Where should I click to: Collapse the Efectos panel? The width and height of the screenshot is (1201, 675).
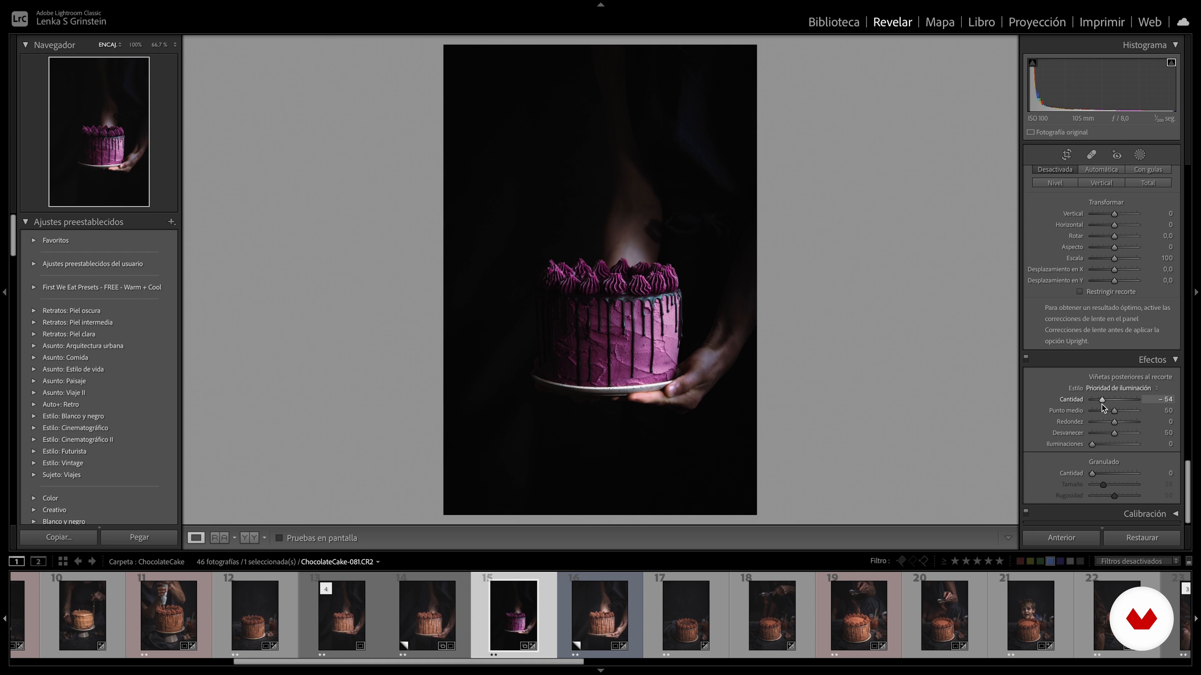tap(1175, 360)
